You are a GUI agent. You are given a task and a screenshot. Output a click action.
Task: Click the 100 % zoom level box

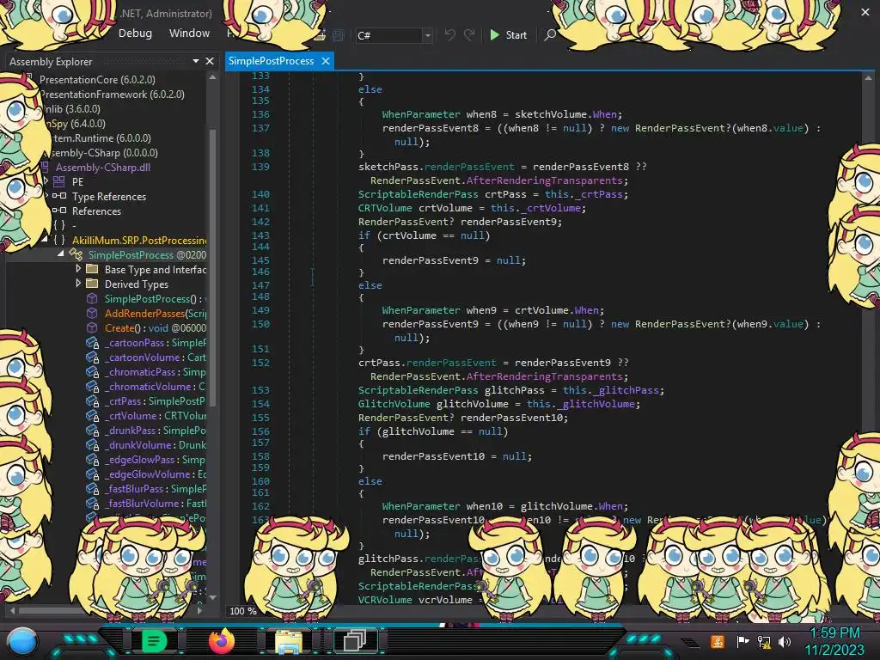[243, 611]
